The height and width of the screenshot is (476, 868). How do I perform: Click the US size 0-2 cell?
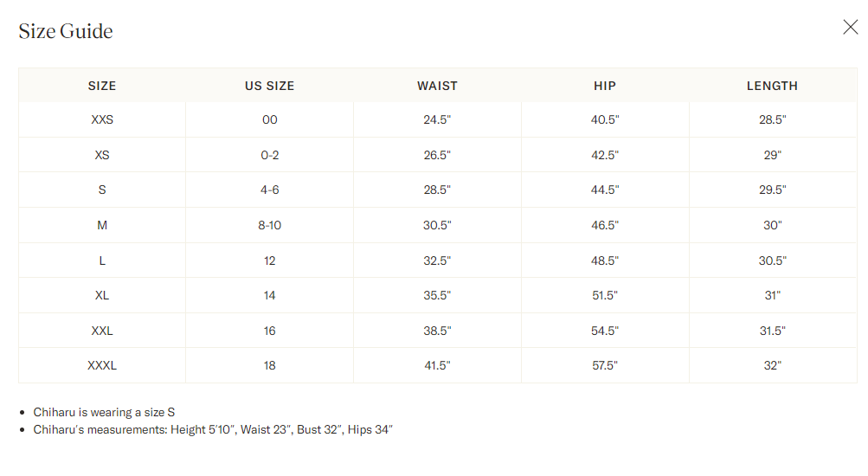[269, 155]
